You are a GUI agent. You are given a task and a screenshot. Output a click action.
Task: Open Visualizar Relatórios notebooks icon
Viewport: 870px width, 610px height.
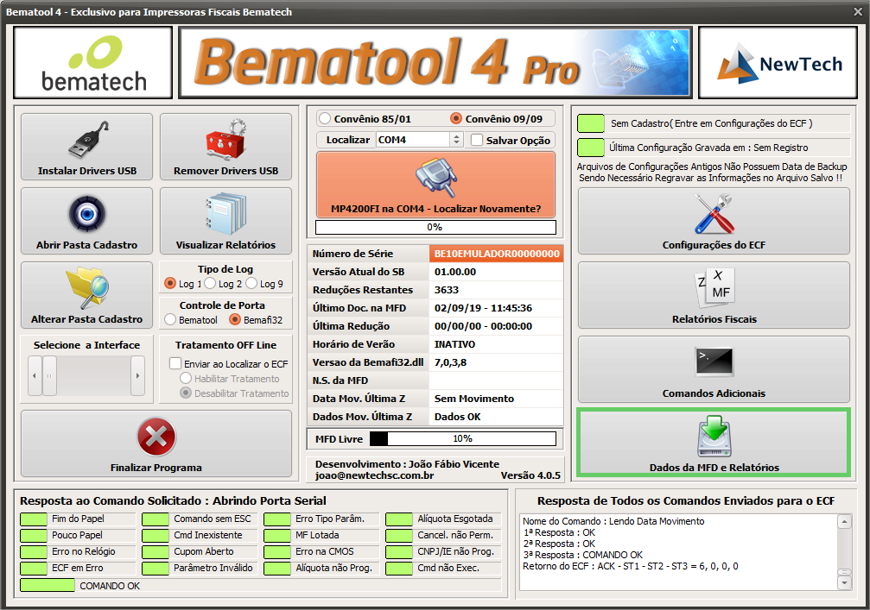pos(225,214)
